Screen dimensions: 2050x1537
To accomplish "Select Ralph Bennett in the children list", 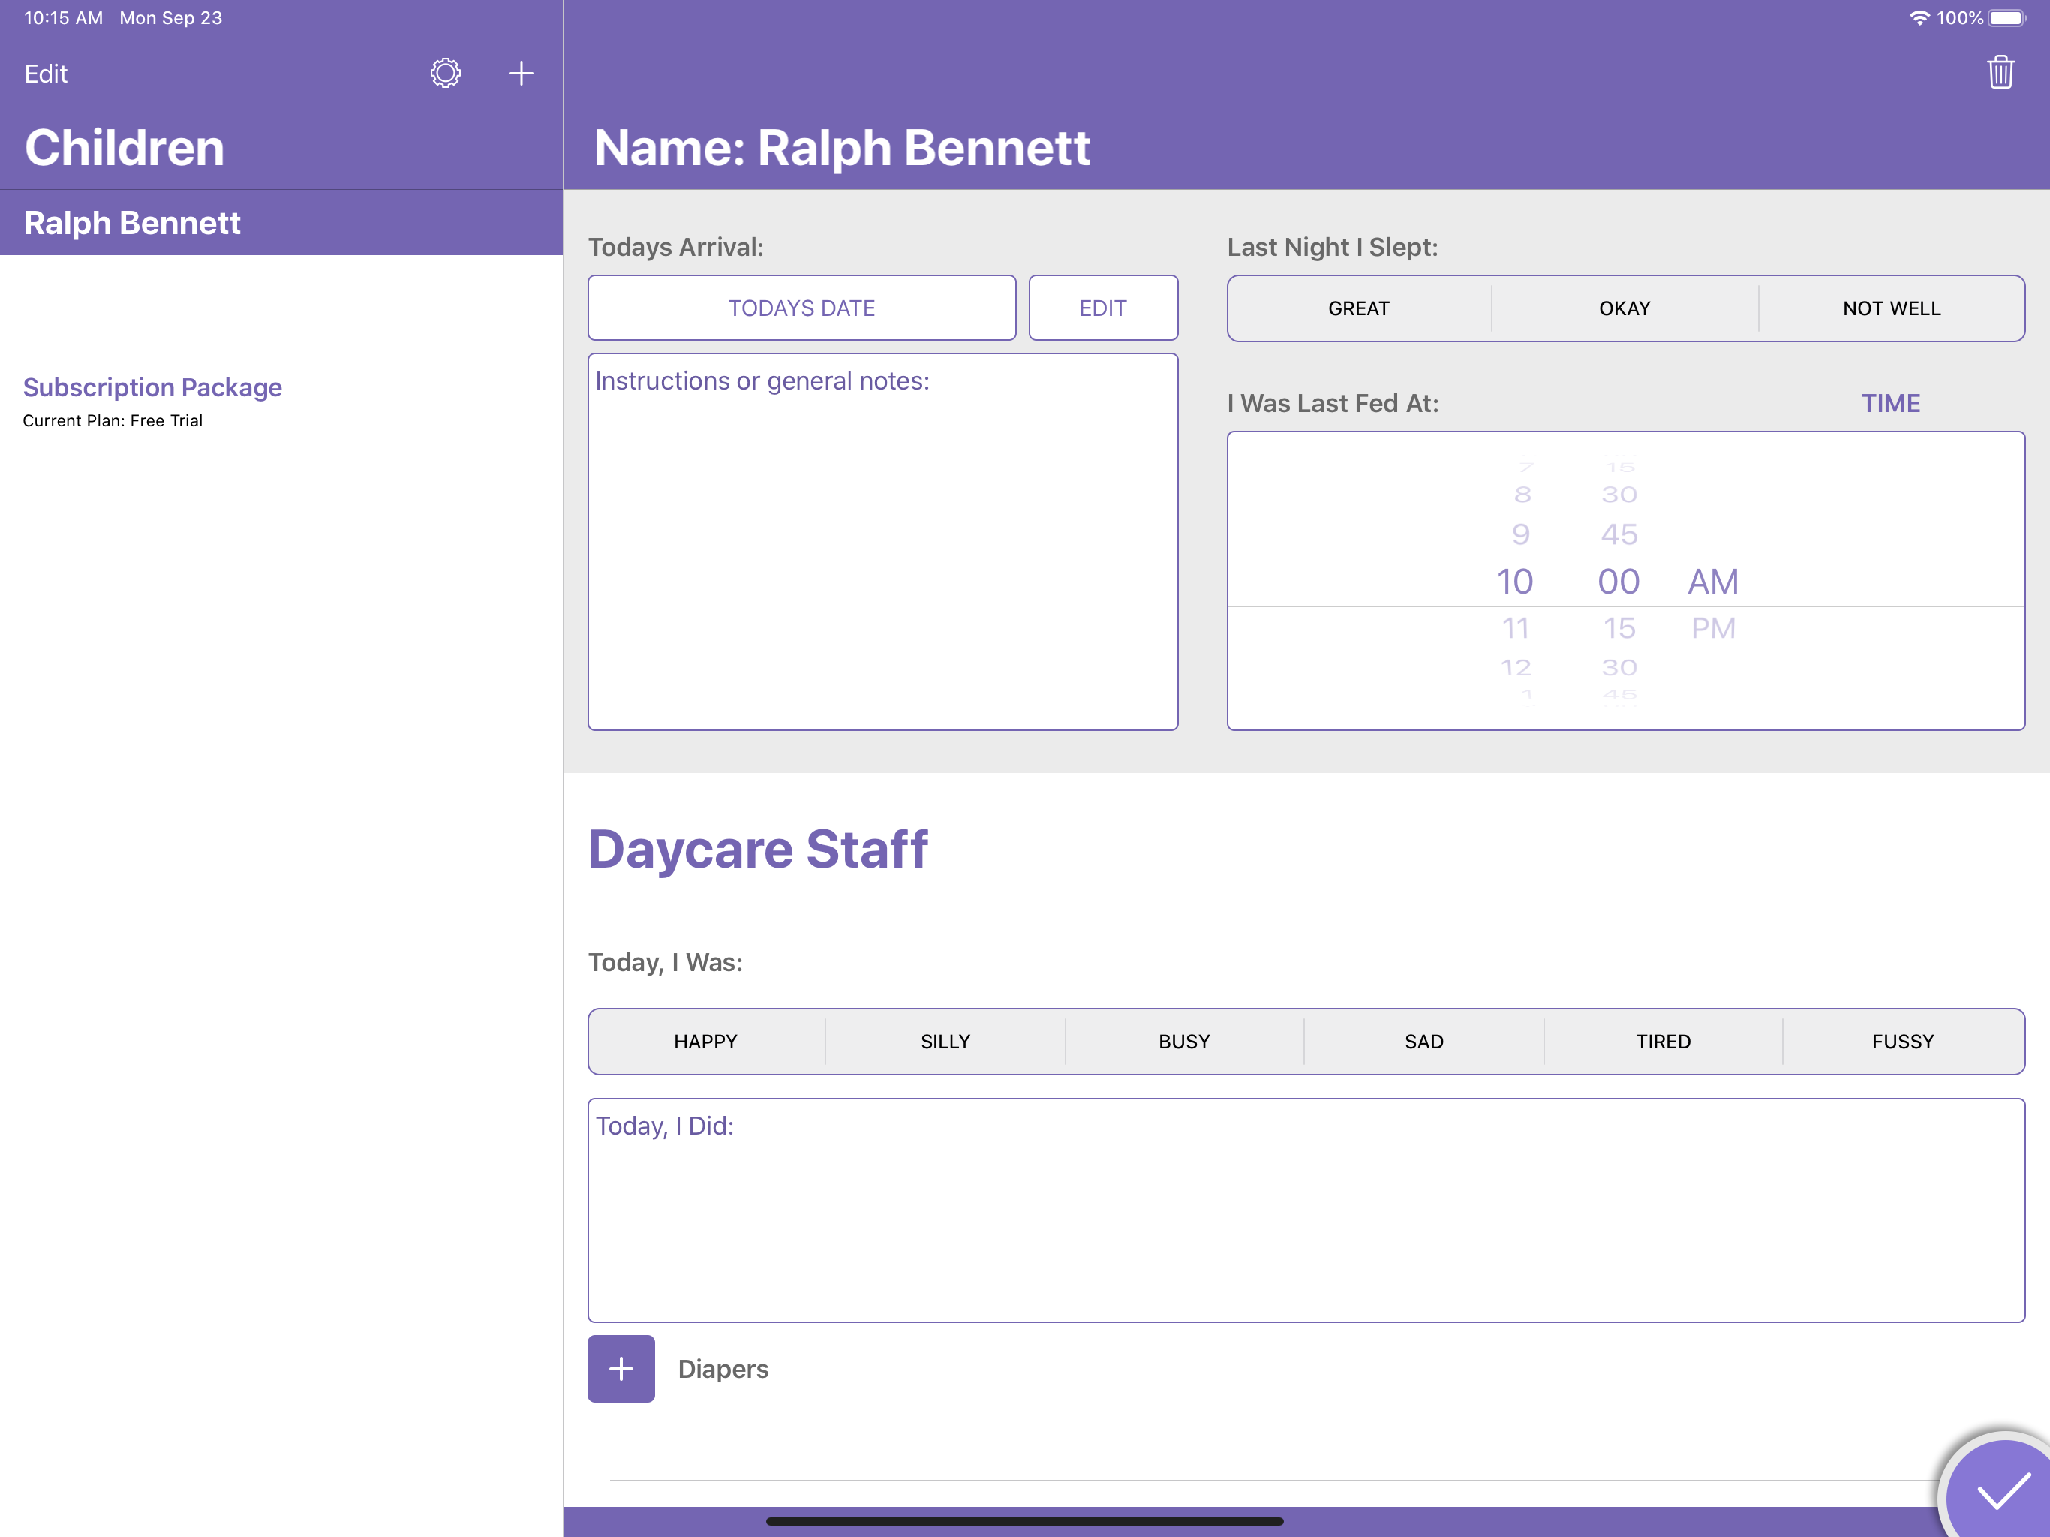I will (x=281, y=222).
